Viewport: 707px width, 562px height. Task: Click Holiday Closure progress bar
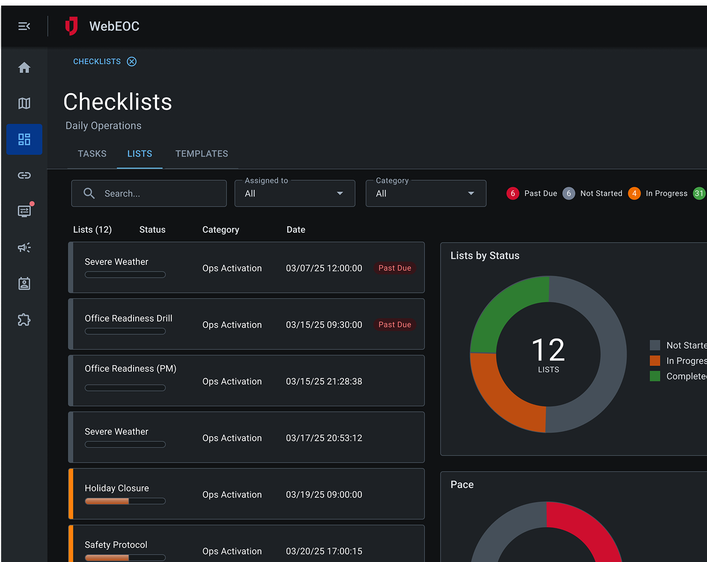[125, 501]
